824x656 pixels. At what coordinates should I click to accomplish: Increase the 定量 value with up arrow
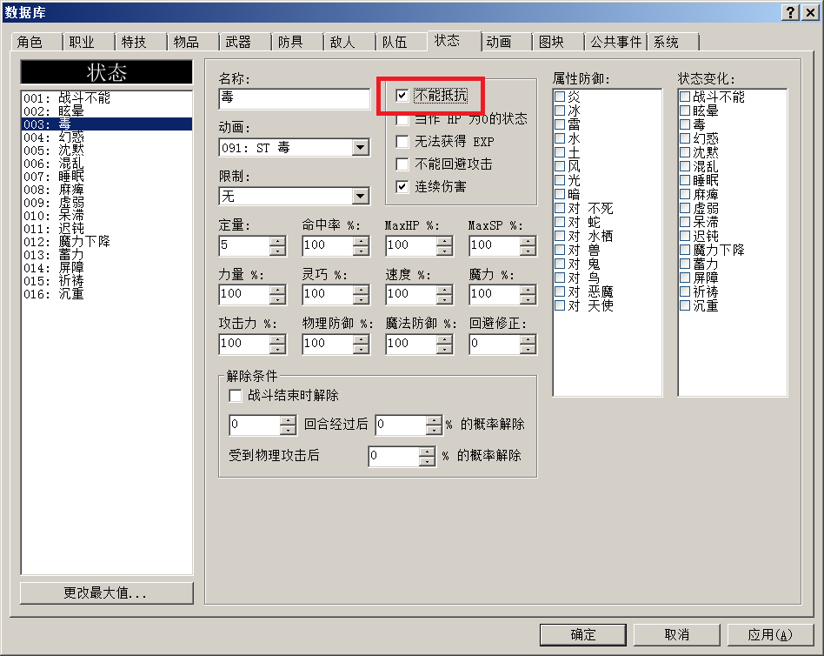(277, 241)
